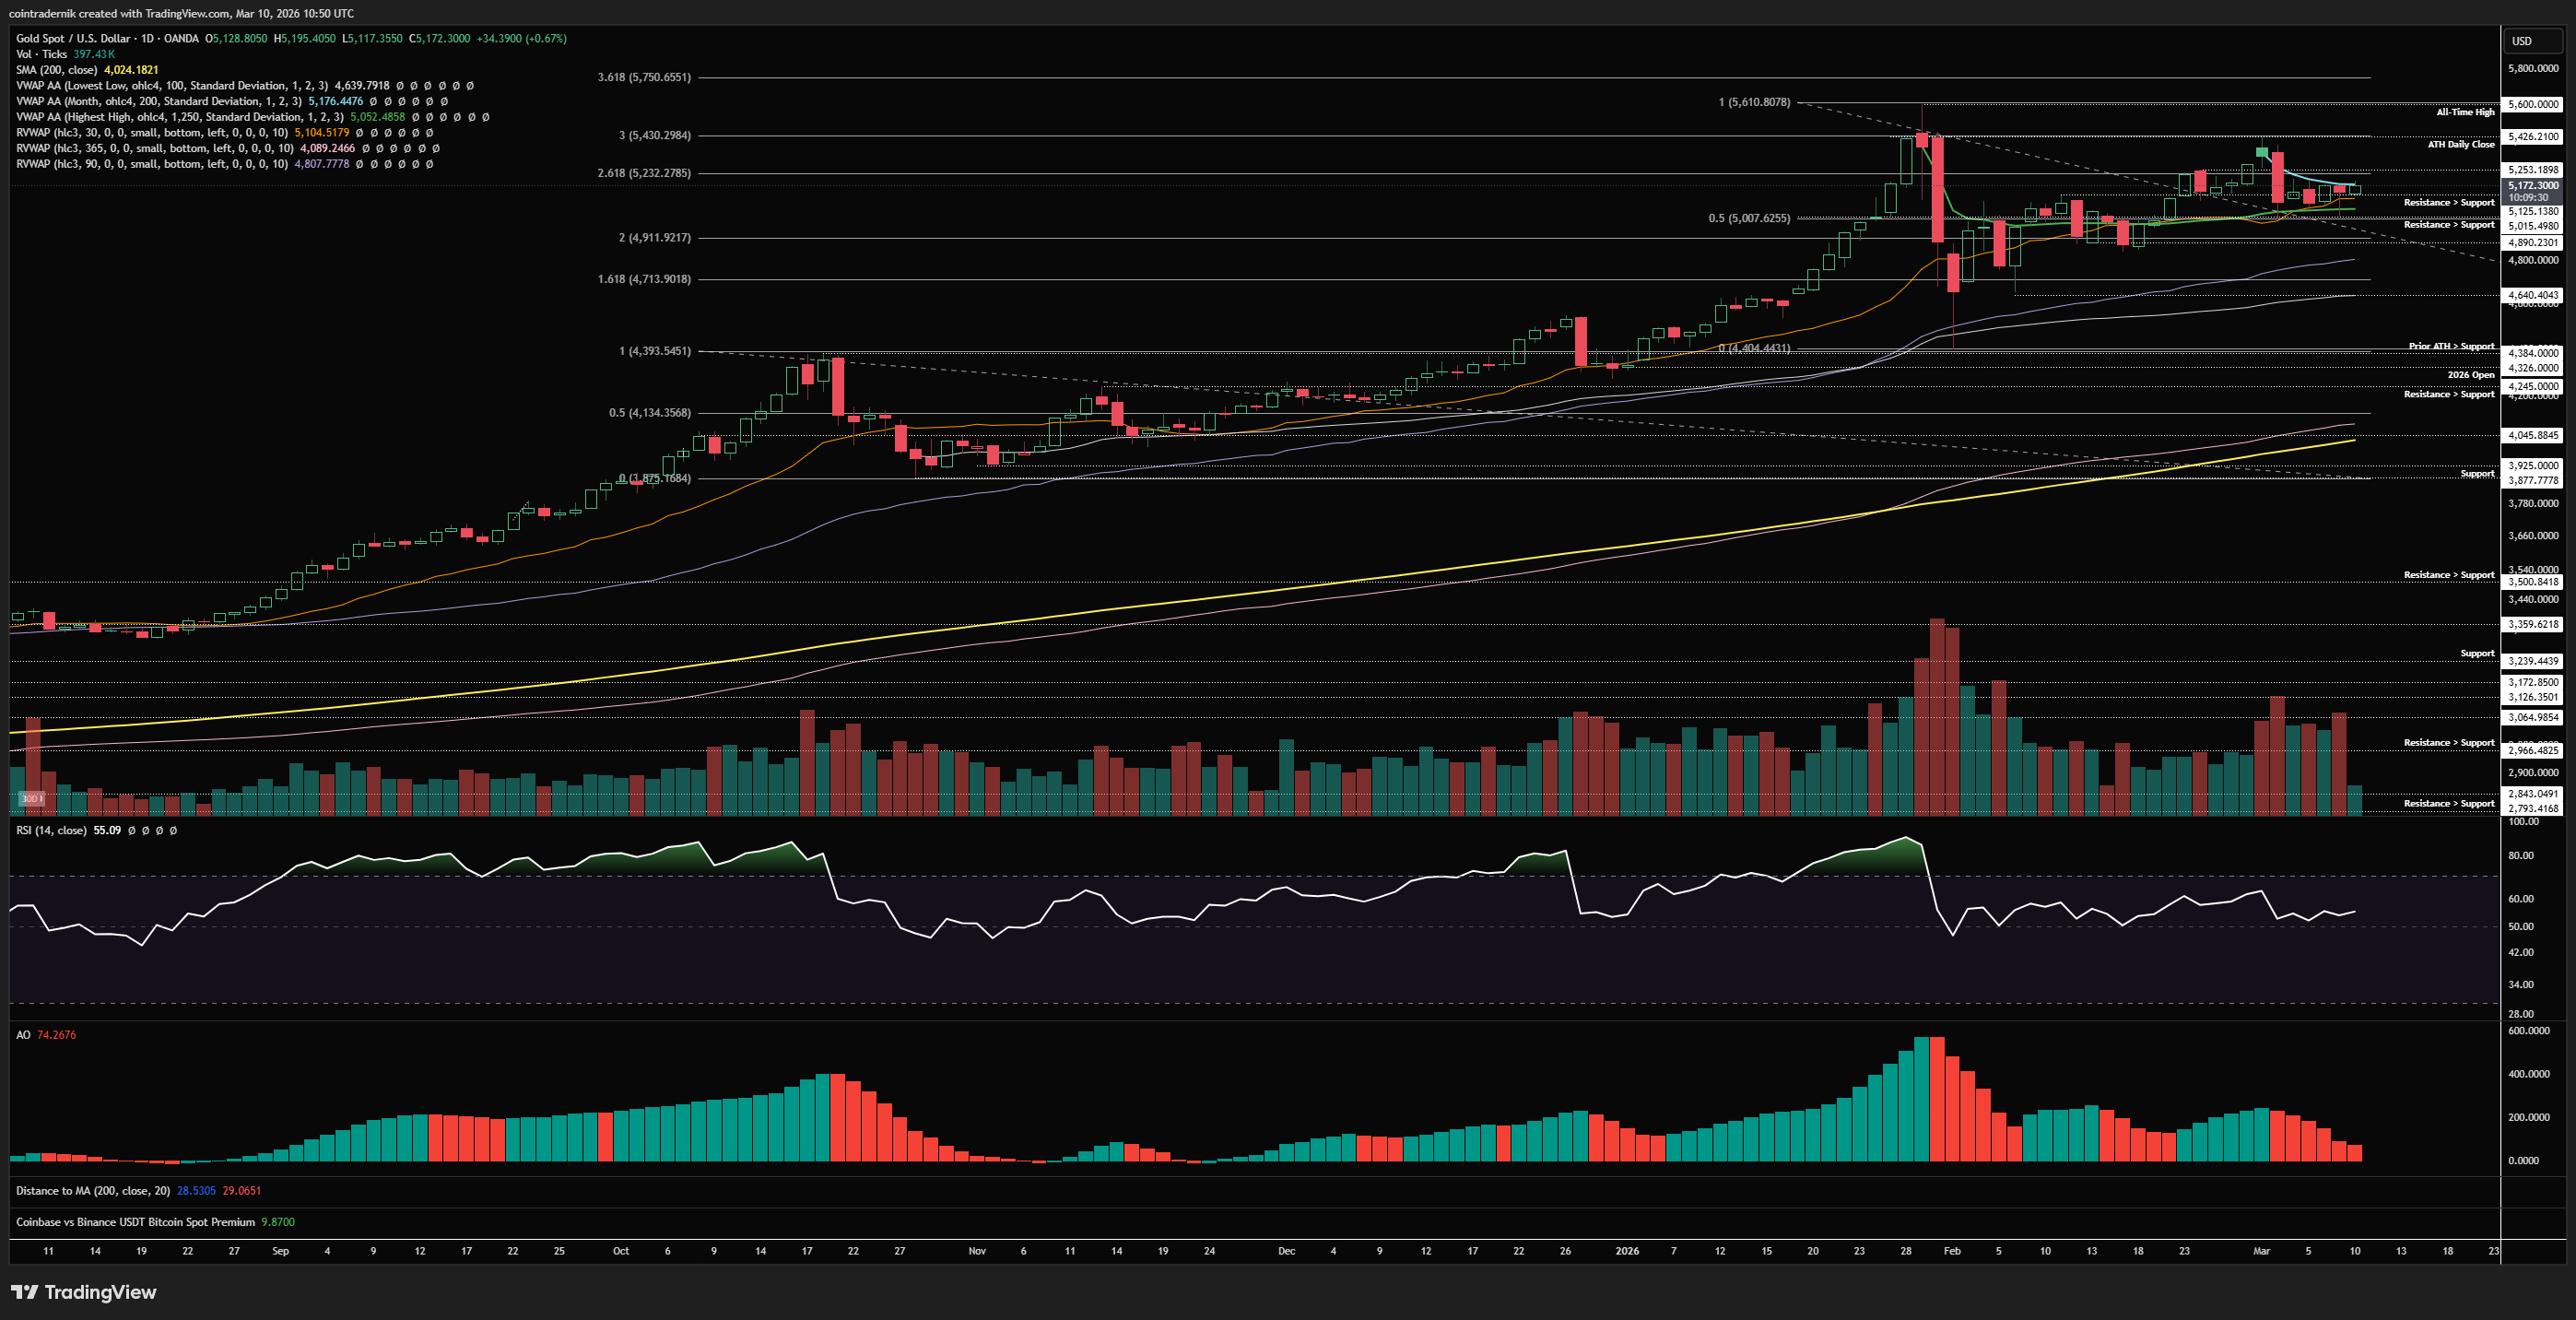Select the RVWAP (hlc3, 365) legend entry
This screenshot has height=1320, width=2576.
[x=153, y=148]
